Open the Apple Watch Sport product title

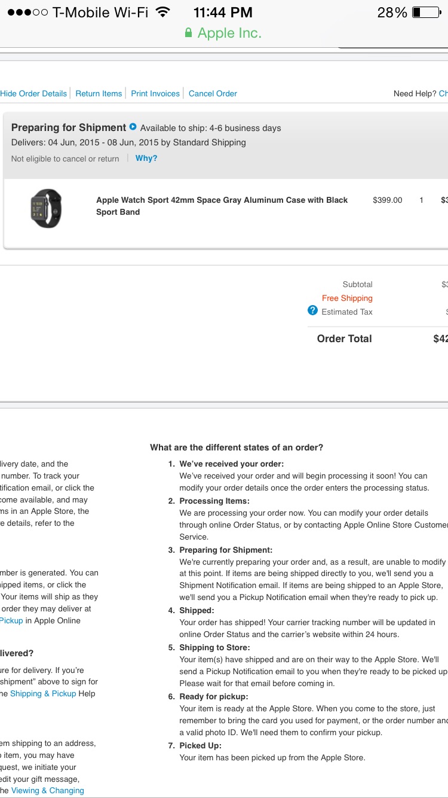click(x=222, y=206)
